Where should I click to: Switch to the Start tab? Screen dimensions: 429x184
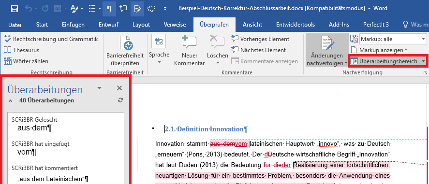(x=42, y=25)
